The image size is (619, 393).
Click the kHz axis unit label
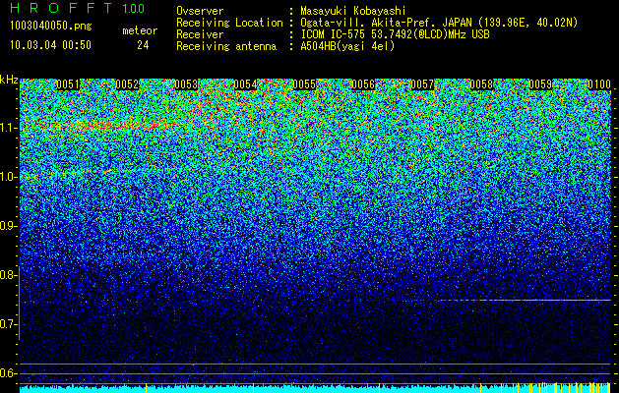pyautogui.click(x=9, y=80)
